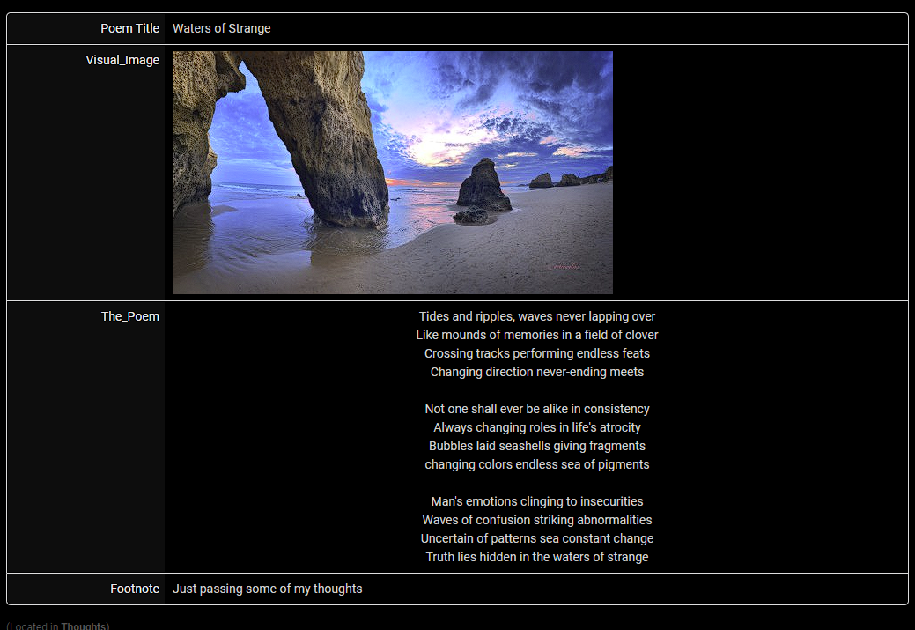The width and height of the screenshot is (915, 630).
Task: Click the line 'Man's emotions clinging to insecurities'
Action: (536, 501)
